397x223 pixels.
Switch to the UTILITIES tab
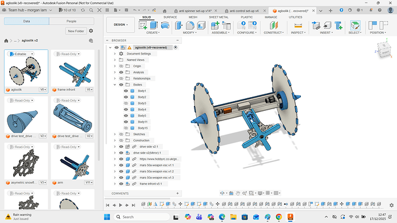tap(296, 17)
